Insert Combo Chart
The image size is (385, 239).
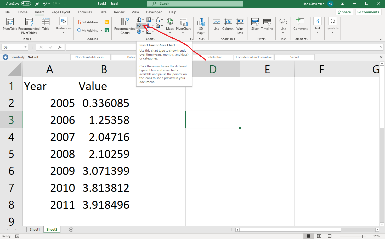tap(159, 26)
